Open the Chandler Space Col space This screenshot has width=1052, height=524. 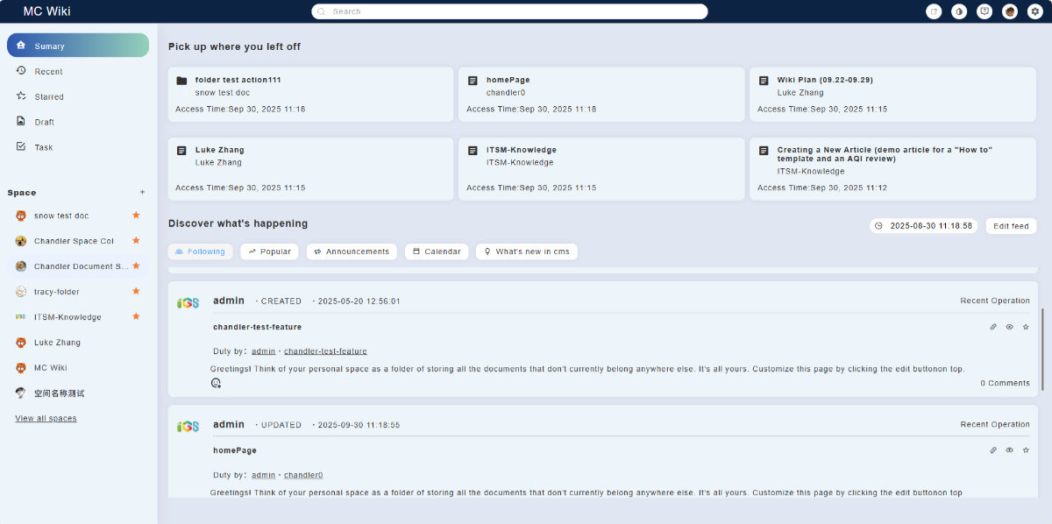click(74, 241)
